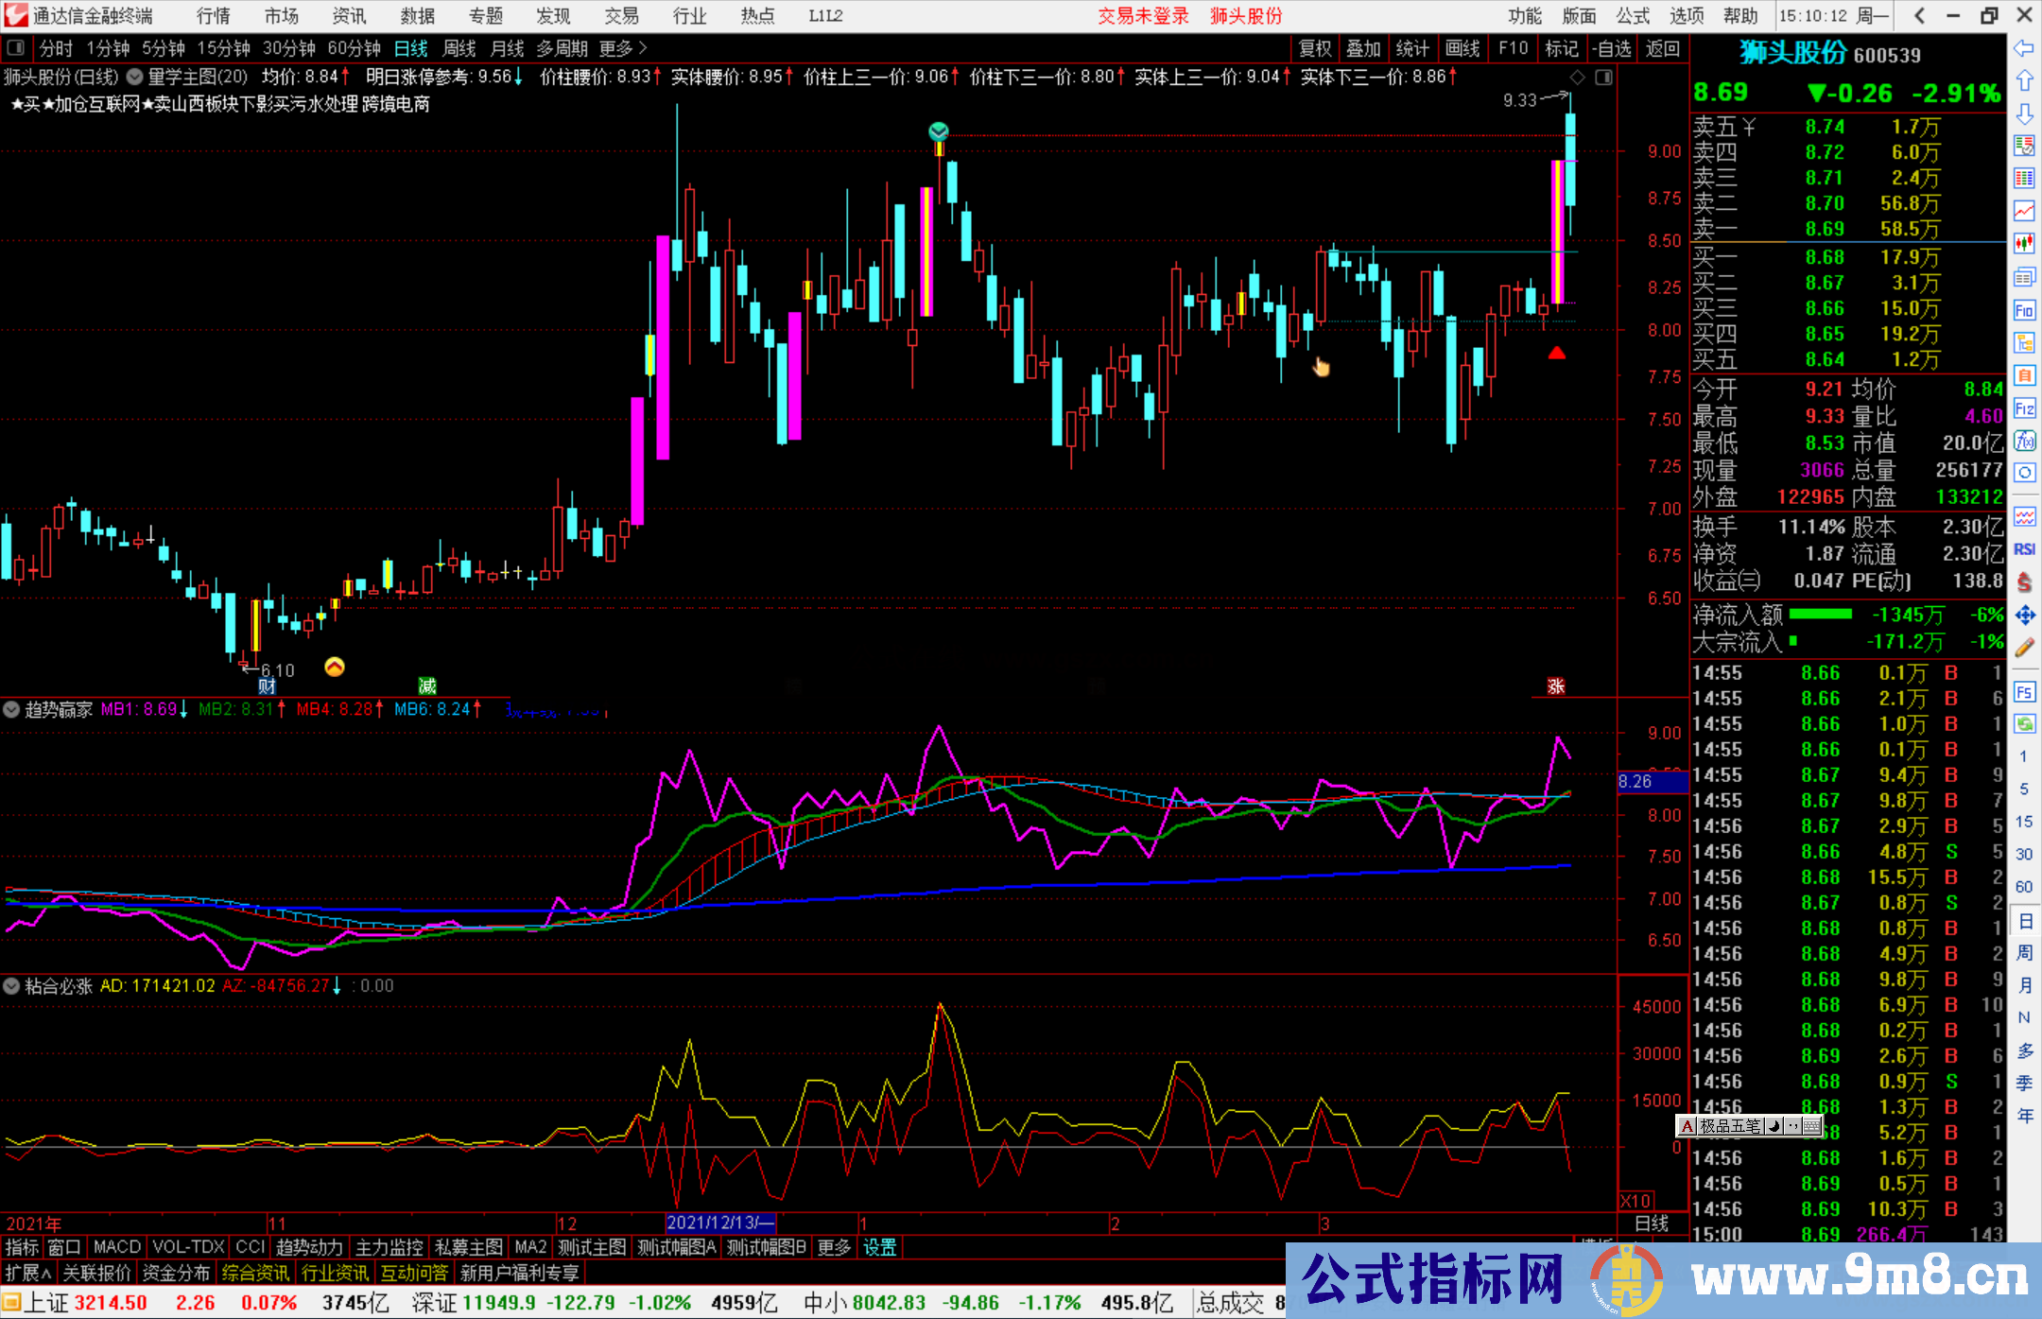Toggle side panel button left of 分时

pos(16,48)
